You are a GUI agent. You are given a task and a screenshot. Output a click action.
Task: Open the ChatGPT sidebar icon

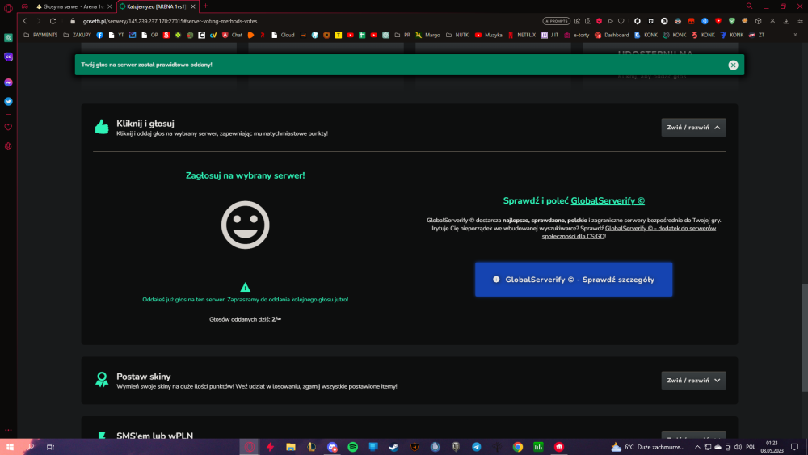click(8, 38)
